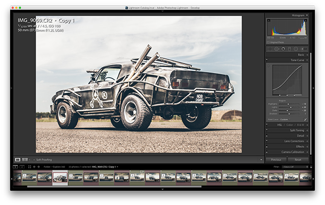Click the main window display button '1'
The height and width of the screenshot is (205, 325).
point(15,167)
